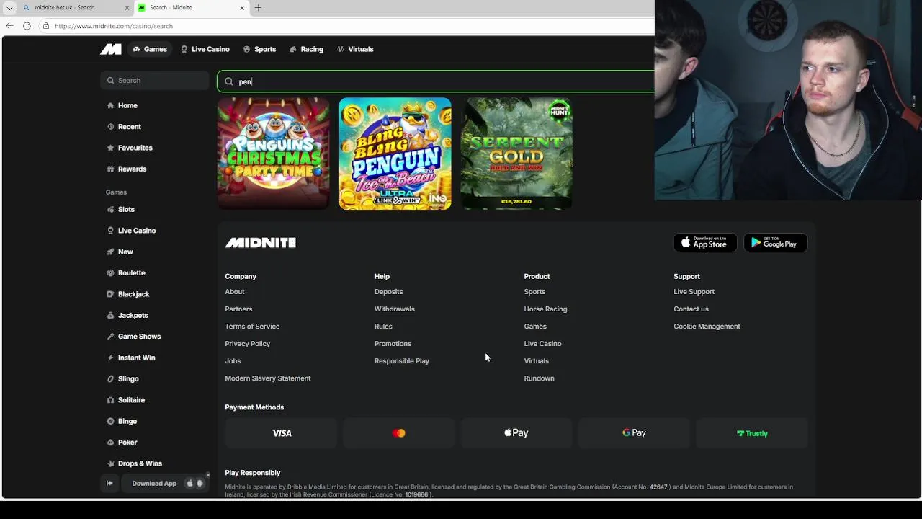Open the Withdrawals help link
Viewport: 922px width, 519px height.
click(x=395, y=309)
